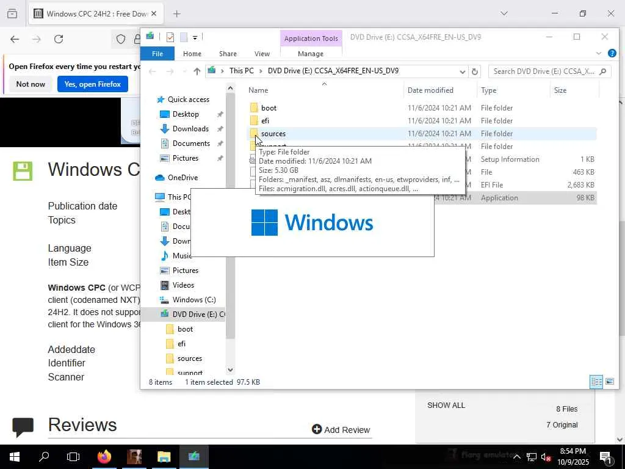Open Documents under Quick access

coord(191,144)
